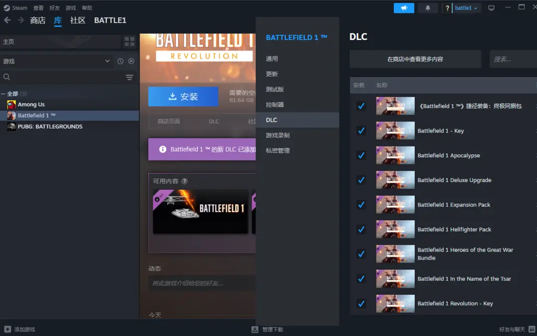Click the info icon in new DLC banner

tap(163, 149)
